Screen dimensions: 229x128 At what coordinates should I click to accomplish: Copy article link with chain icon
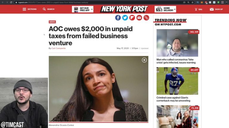(x=146, y=18)
